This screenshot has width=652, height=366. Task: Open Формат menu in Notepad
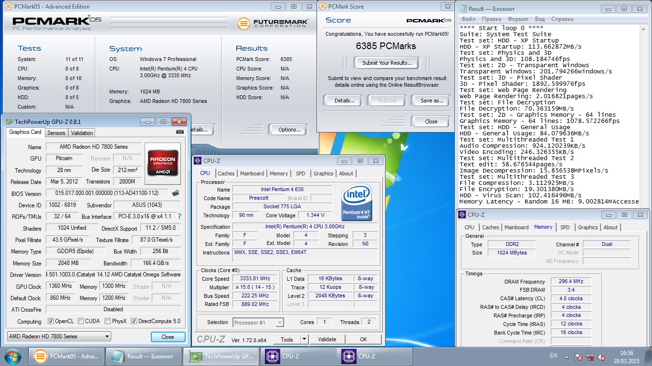(518, 19)
